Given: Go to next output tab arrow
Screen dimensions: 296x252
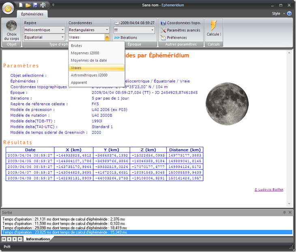Looking at the screenshot, I should point(15,239).
